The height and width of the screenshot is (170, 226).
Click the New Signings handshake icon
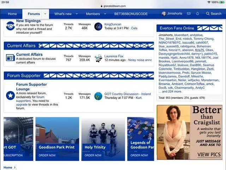10,26
